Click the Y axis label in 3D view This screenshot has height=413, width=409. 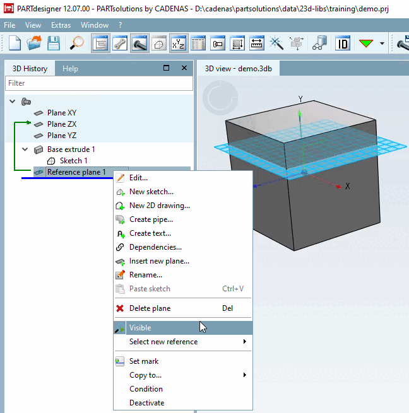pos(300,99)
